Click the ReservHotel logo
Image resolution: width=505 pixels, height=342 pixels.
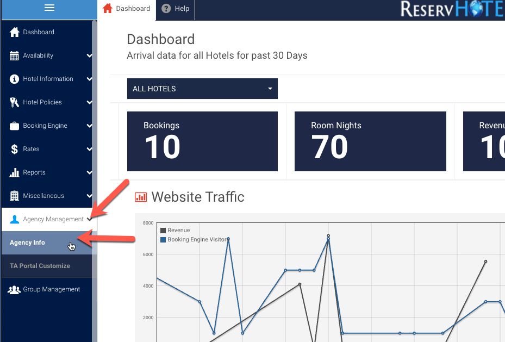452,9
